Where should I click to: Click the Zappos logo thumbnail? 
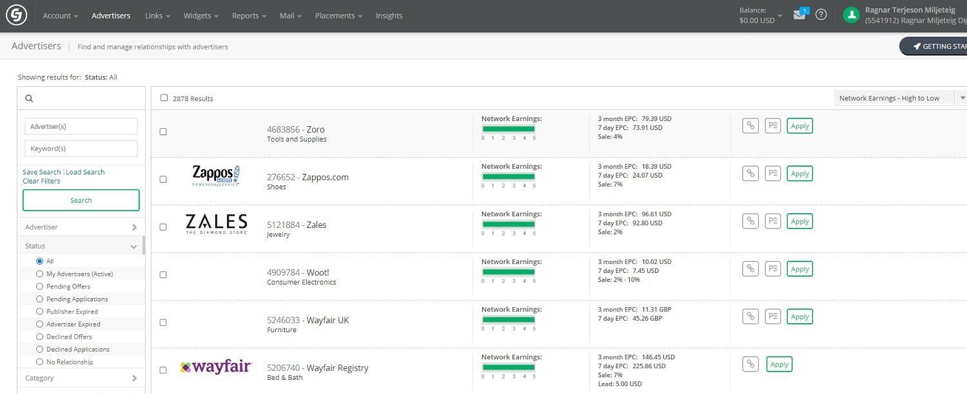coord(216,176)
